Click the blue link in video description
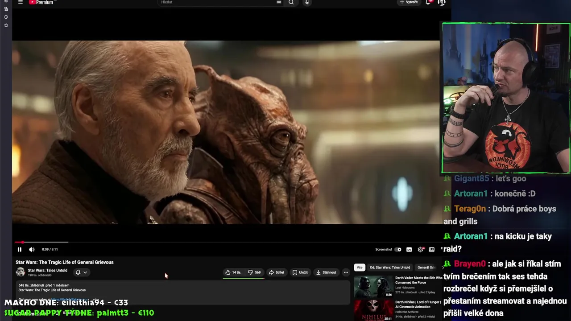The image size is (571, 321). point(69,299)
